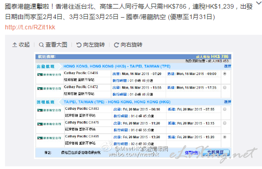Click the flight booking screenshot thumbnail

(x=133, y=105)
